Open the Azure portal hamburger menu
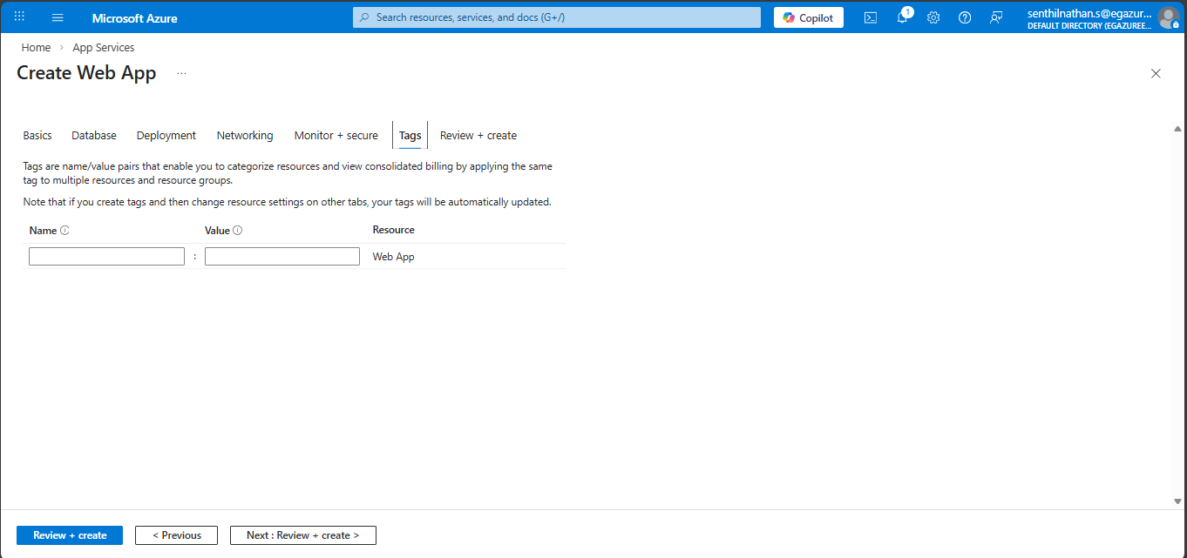Screen dimensions: 1187x558 (58, 17)
